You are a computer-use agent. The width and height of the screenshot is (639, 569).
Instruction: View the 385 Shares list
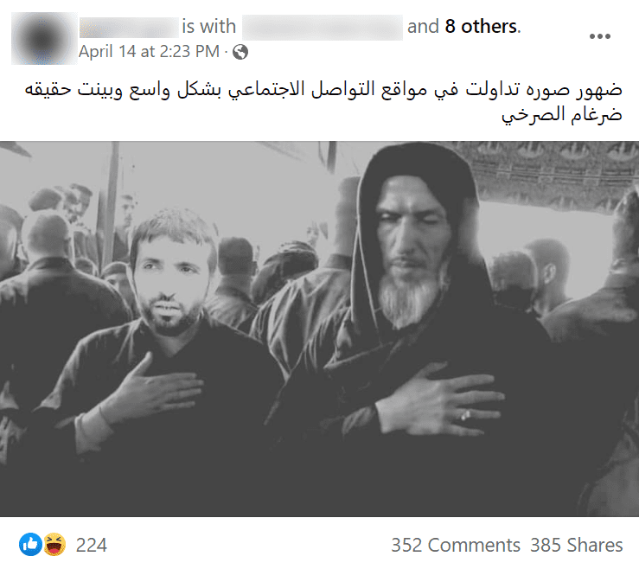coord(576,545)
